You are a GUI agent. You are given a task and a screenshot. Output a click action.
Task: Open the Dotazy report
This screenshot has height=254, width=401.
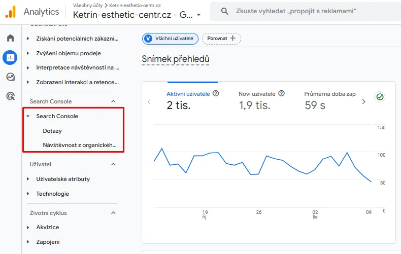52,131
